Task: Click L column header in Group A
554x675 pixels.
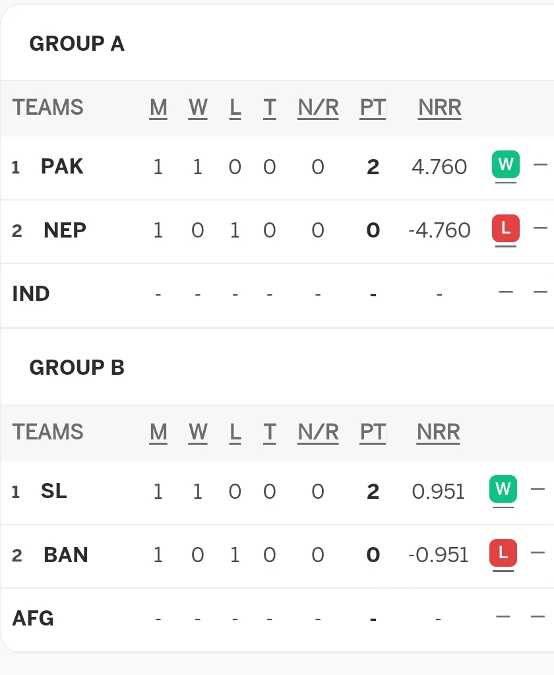Action: 235,108
